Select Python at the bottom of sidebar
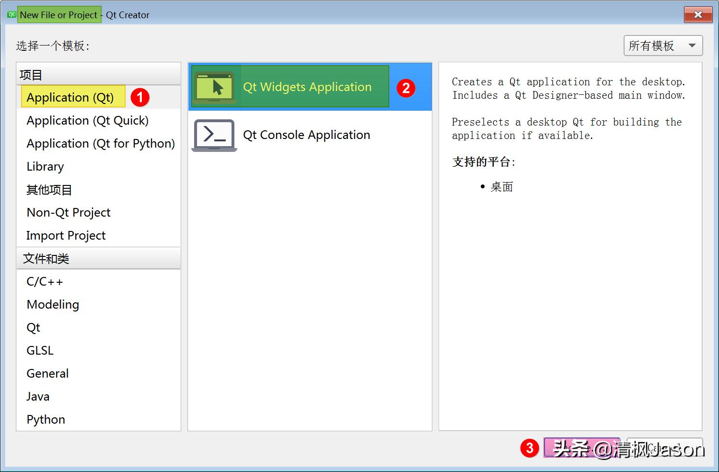The width and height of the screenshot is (719, 472). (46, 419)
